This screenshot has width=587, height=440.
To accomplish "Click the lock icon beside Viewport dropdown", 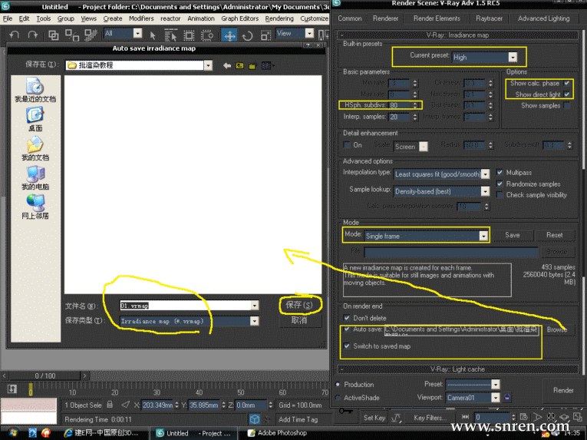I will tap(507, 397).
